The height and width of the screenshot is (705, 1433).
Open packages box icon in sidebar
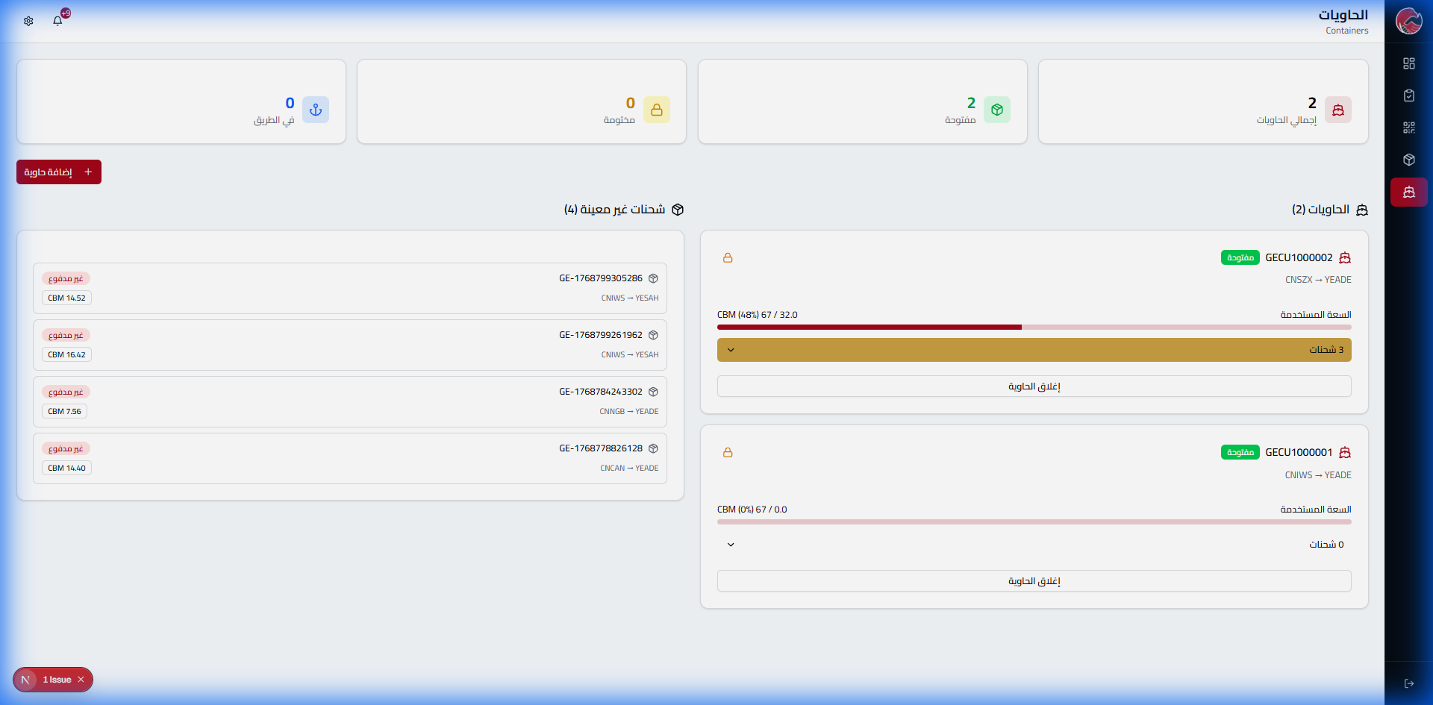pos(1408,160)
